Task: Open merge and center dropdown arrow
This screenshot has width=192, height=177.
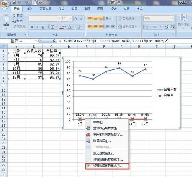Action: [139, 26]
